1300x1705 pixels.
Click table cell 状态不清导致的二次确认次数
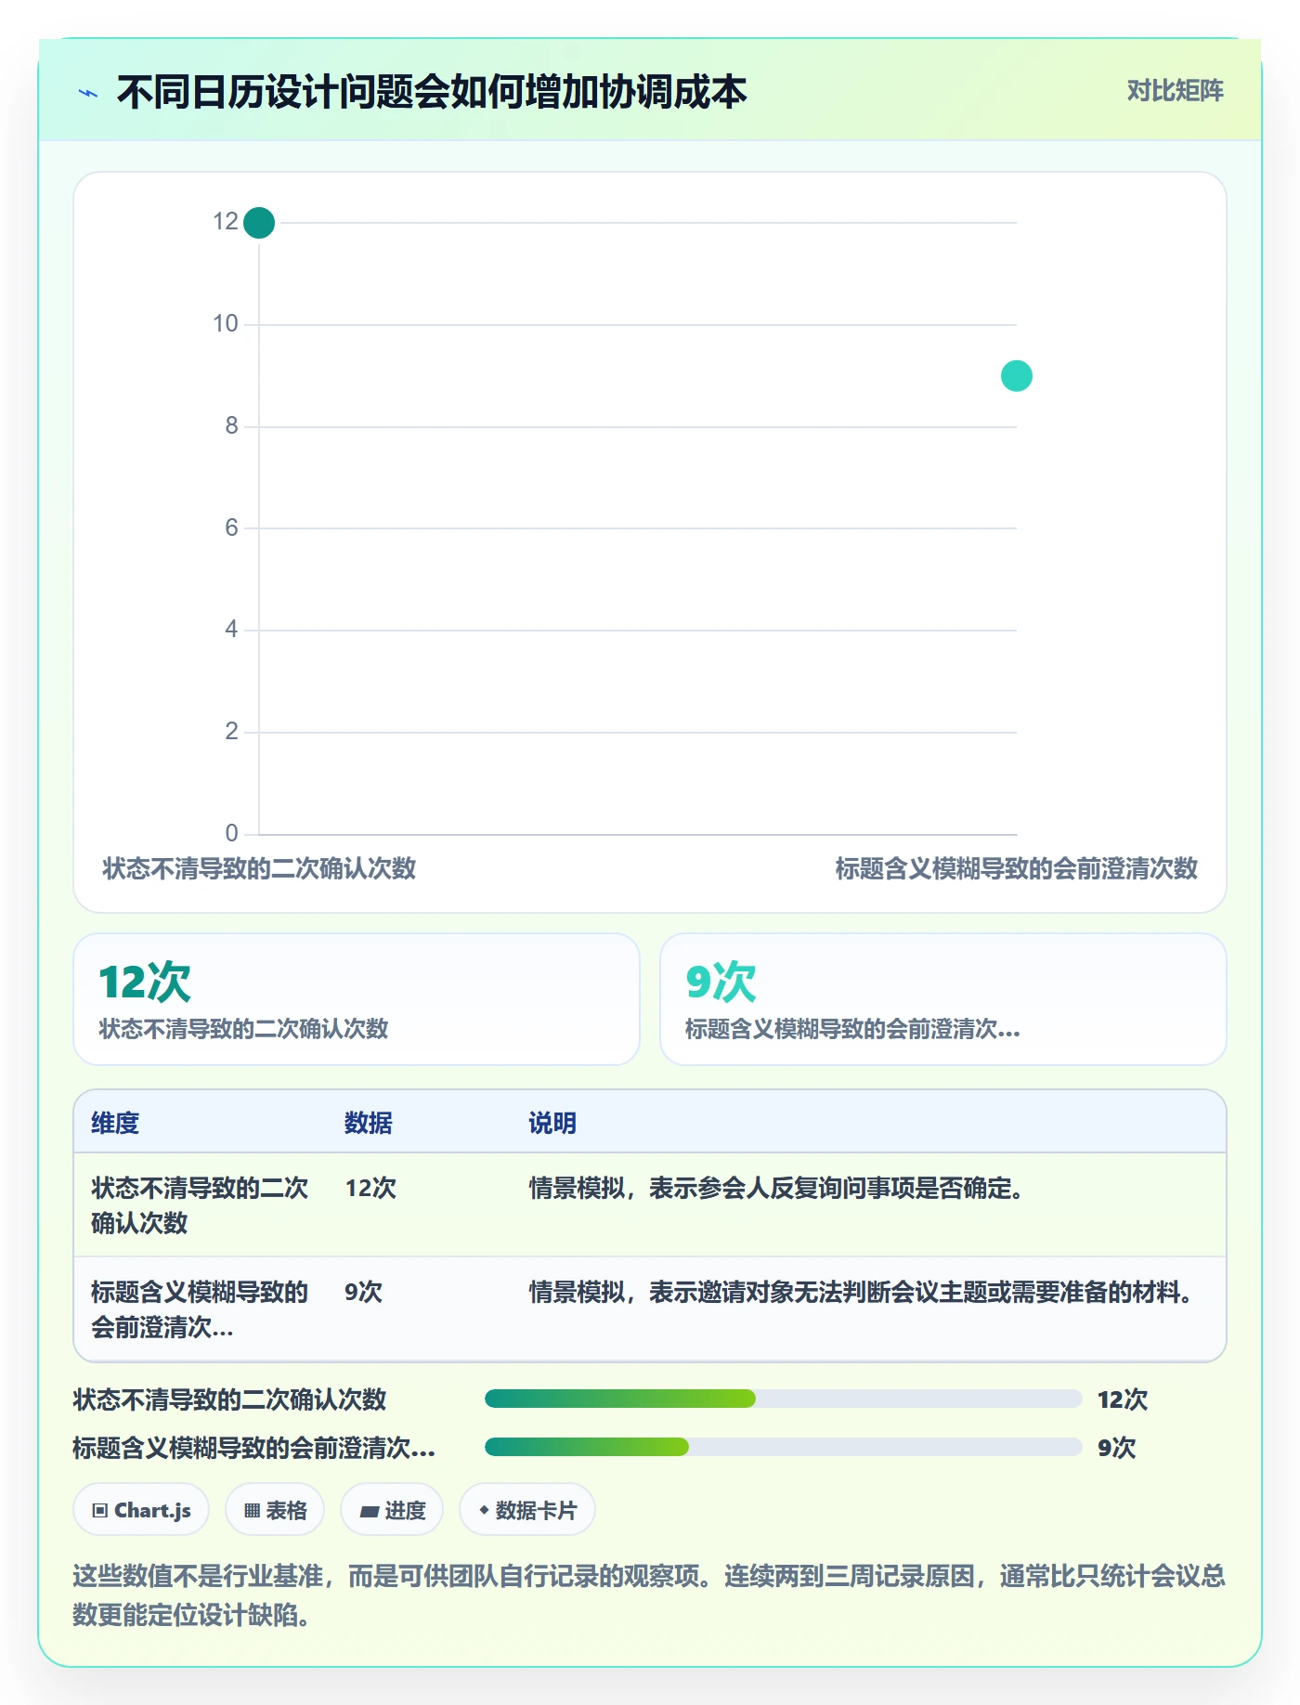pyautogui.click(x=200, y=1205)
